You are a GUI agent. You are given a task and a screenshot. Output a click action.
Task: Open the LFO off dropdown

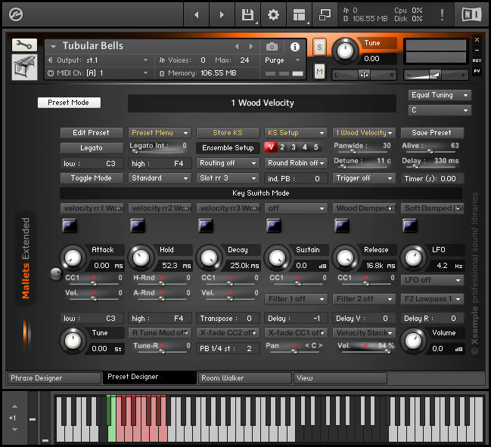(432, 280)
